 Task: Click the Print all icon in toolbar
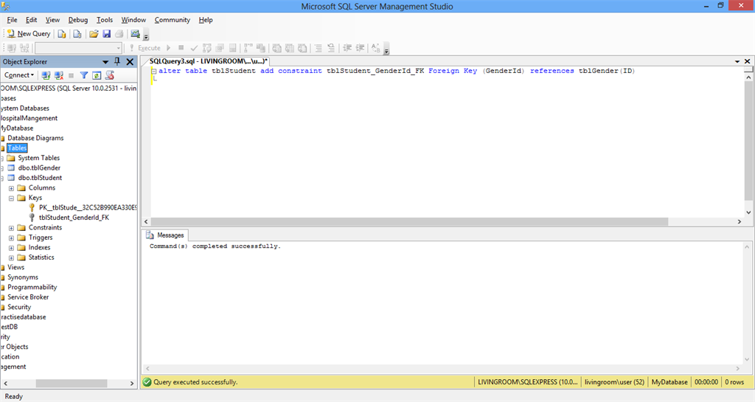[x=119, y=34]
